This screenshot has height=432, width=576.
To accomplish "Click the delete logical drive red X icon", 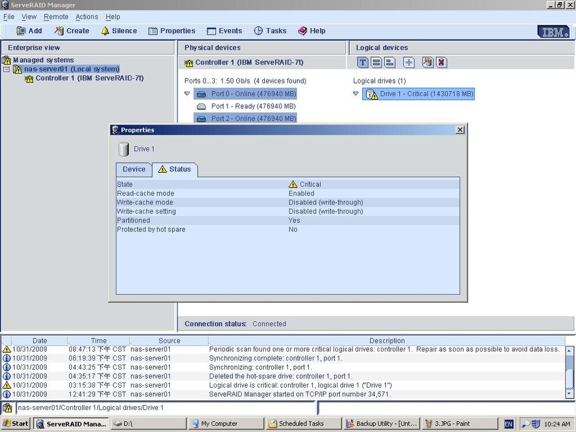I will point(441,62).
